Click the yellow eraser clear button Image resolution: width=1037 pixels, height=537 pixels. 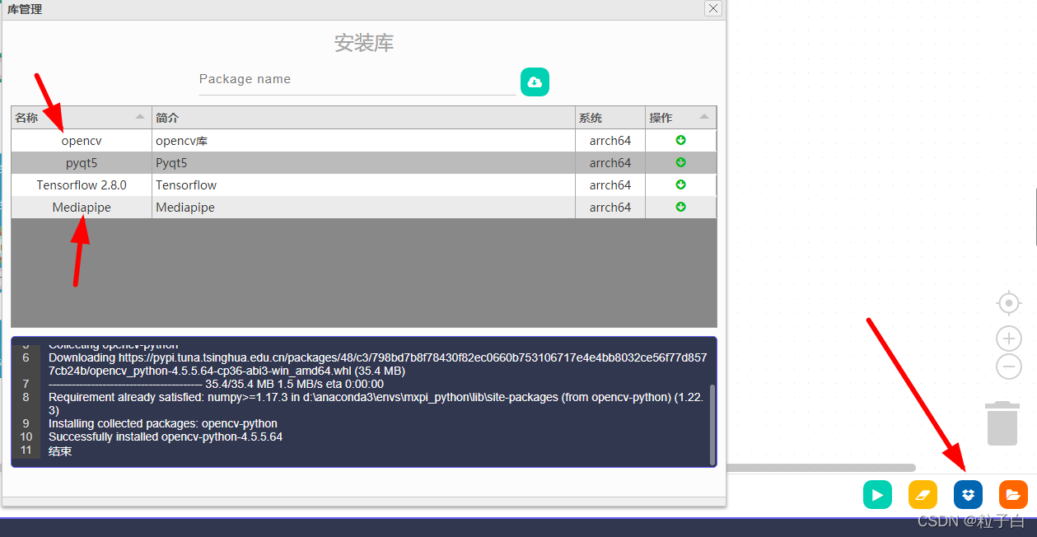923,494
